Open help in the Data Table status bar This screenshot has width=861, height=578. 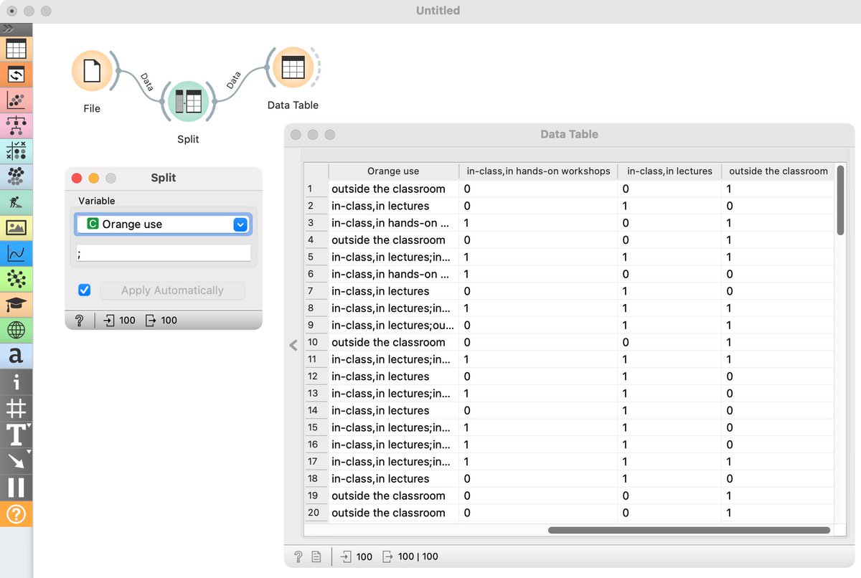pyautogui.click(x=298, y=556)
